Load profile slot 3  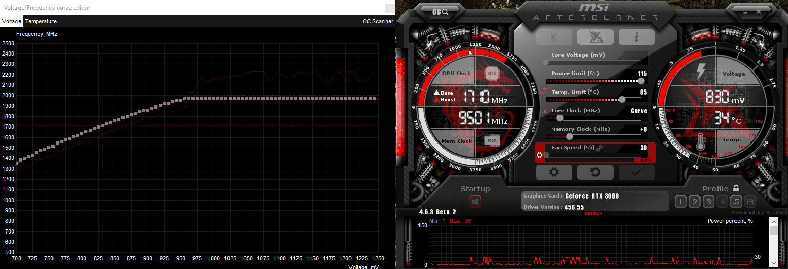click(709, 202)
